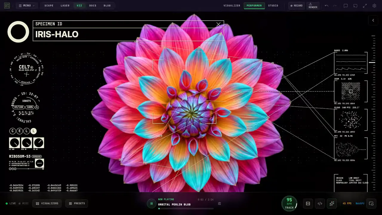
Task: Switch to the Laser tab
Action: coord(65,6)
